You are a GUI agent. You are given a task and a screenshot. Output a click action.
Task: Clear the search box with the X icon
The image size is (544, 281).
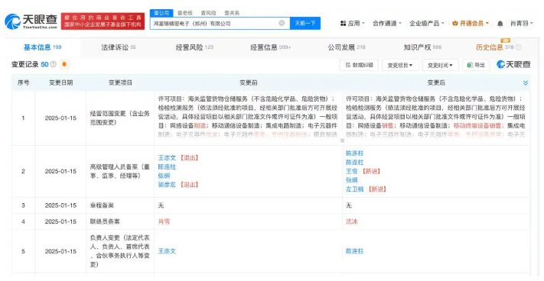click(282, 23)
